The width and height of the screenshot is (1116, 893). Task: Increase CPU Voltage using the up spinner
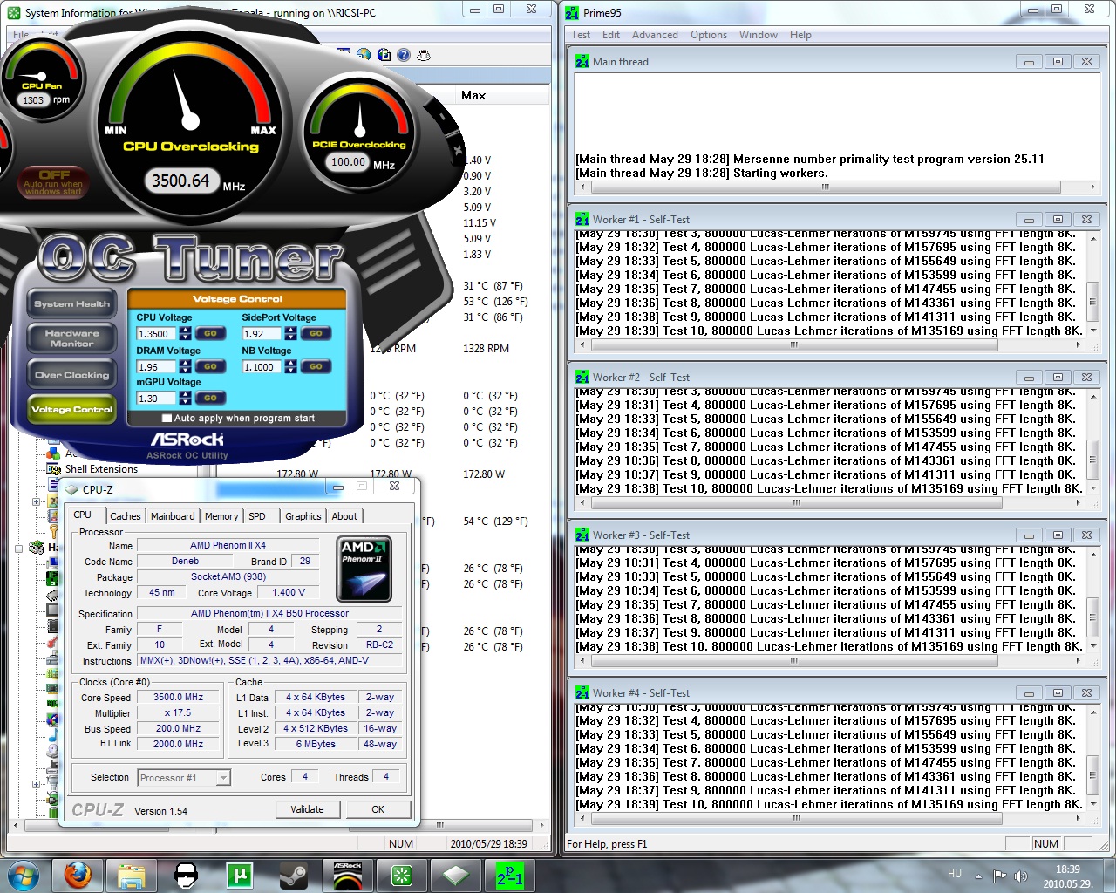click(185, 330)
